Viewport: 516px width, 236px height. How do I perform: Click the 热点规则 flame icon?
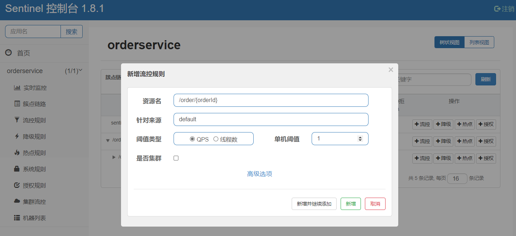(17, 152)
